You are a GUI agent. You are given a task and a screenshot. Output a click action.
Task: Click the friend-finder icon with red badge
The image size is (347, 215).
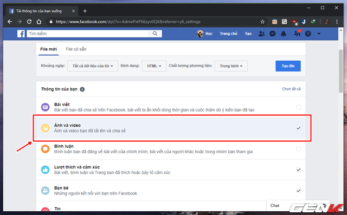click(297, 33)
